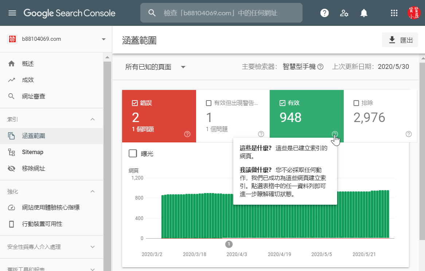The image size is (425, 271).
Task: Focus the URL inspection search field
Action: [221, 13]
